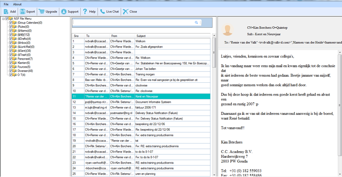Select the highlighted email 'Kerst en Nieuwjaar'
Screen dimensions: 342x177
coord(141,96)
